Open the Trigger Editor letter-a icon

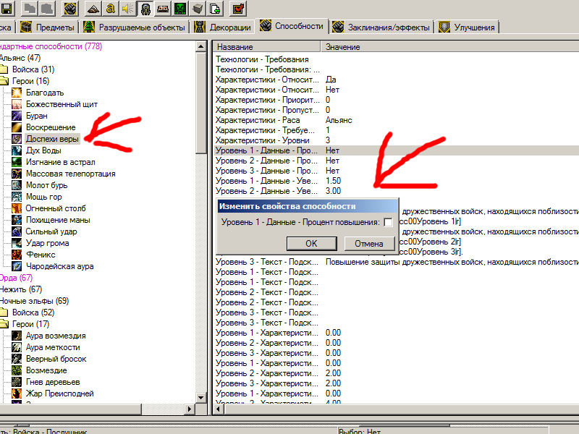(110, 8)
